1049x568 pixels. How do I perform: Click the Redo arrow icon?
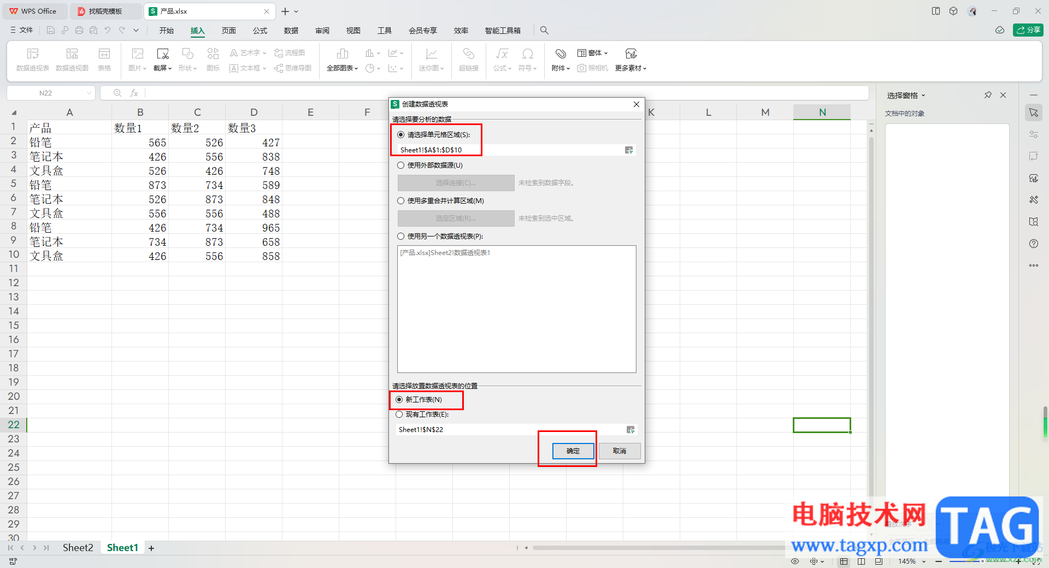(x=122, y=30)
